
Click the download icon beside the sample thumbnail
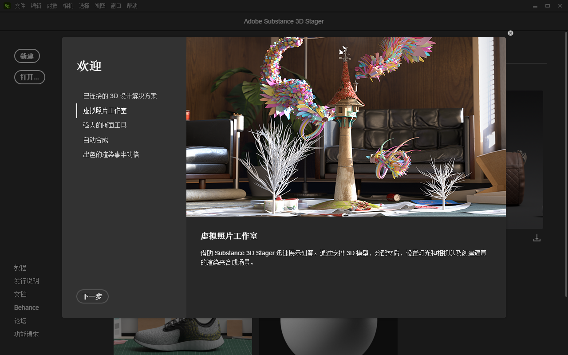coord(537,238)
